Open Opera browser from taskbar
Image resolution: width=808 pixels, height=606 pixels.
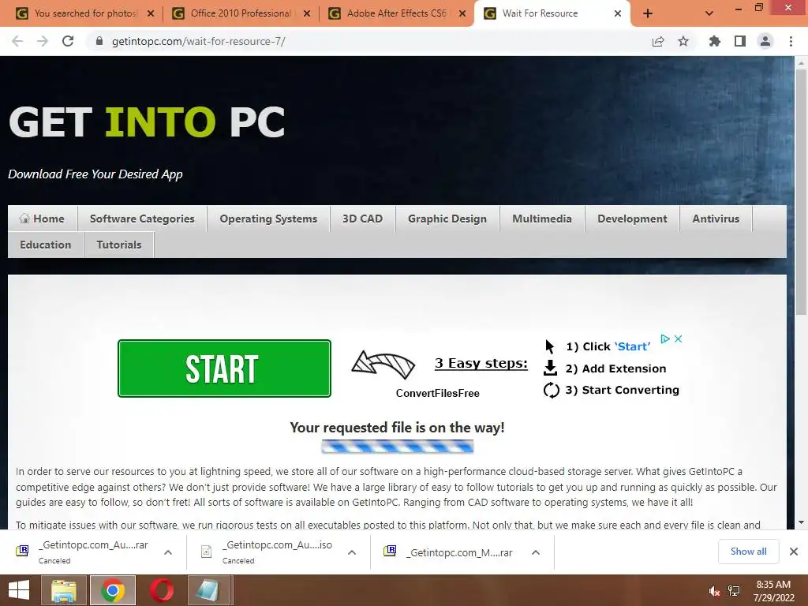pyautogui.click(x=161, y=590)
